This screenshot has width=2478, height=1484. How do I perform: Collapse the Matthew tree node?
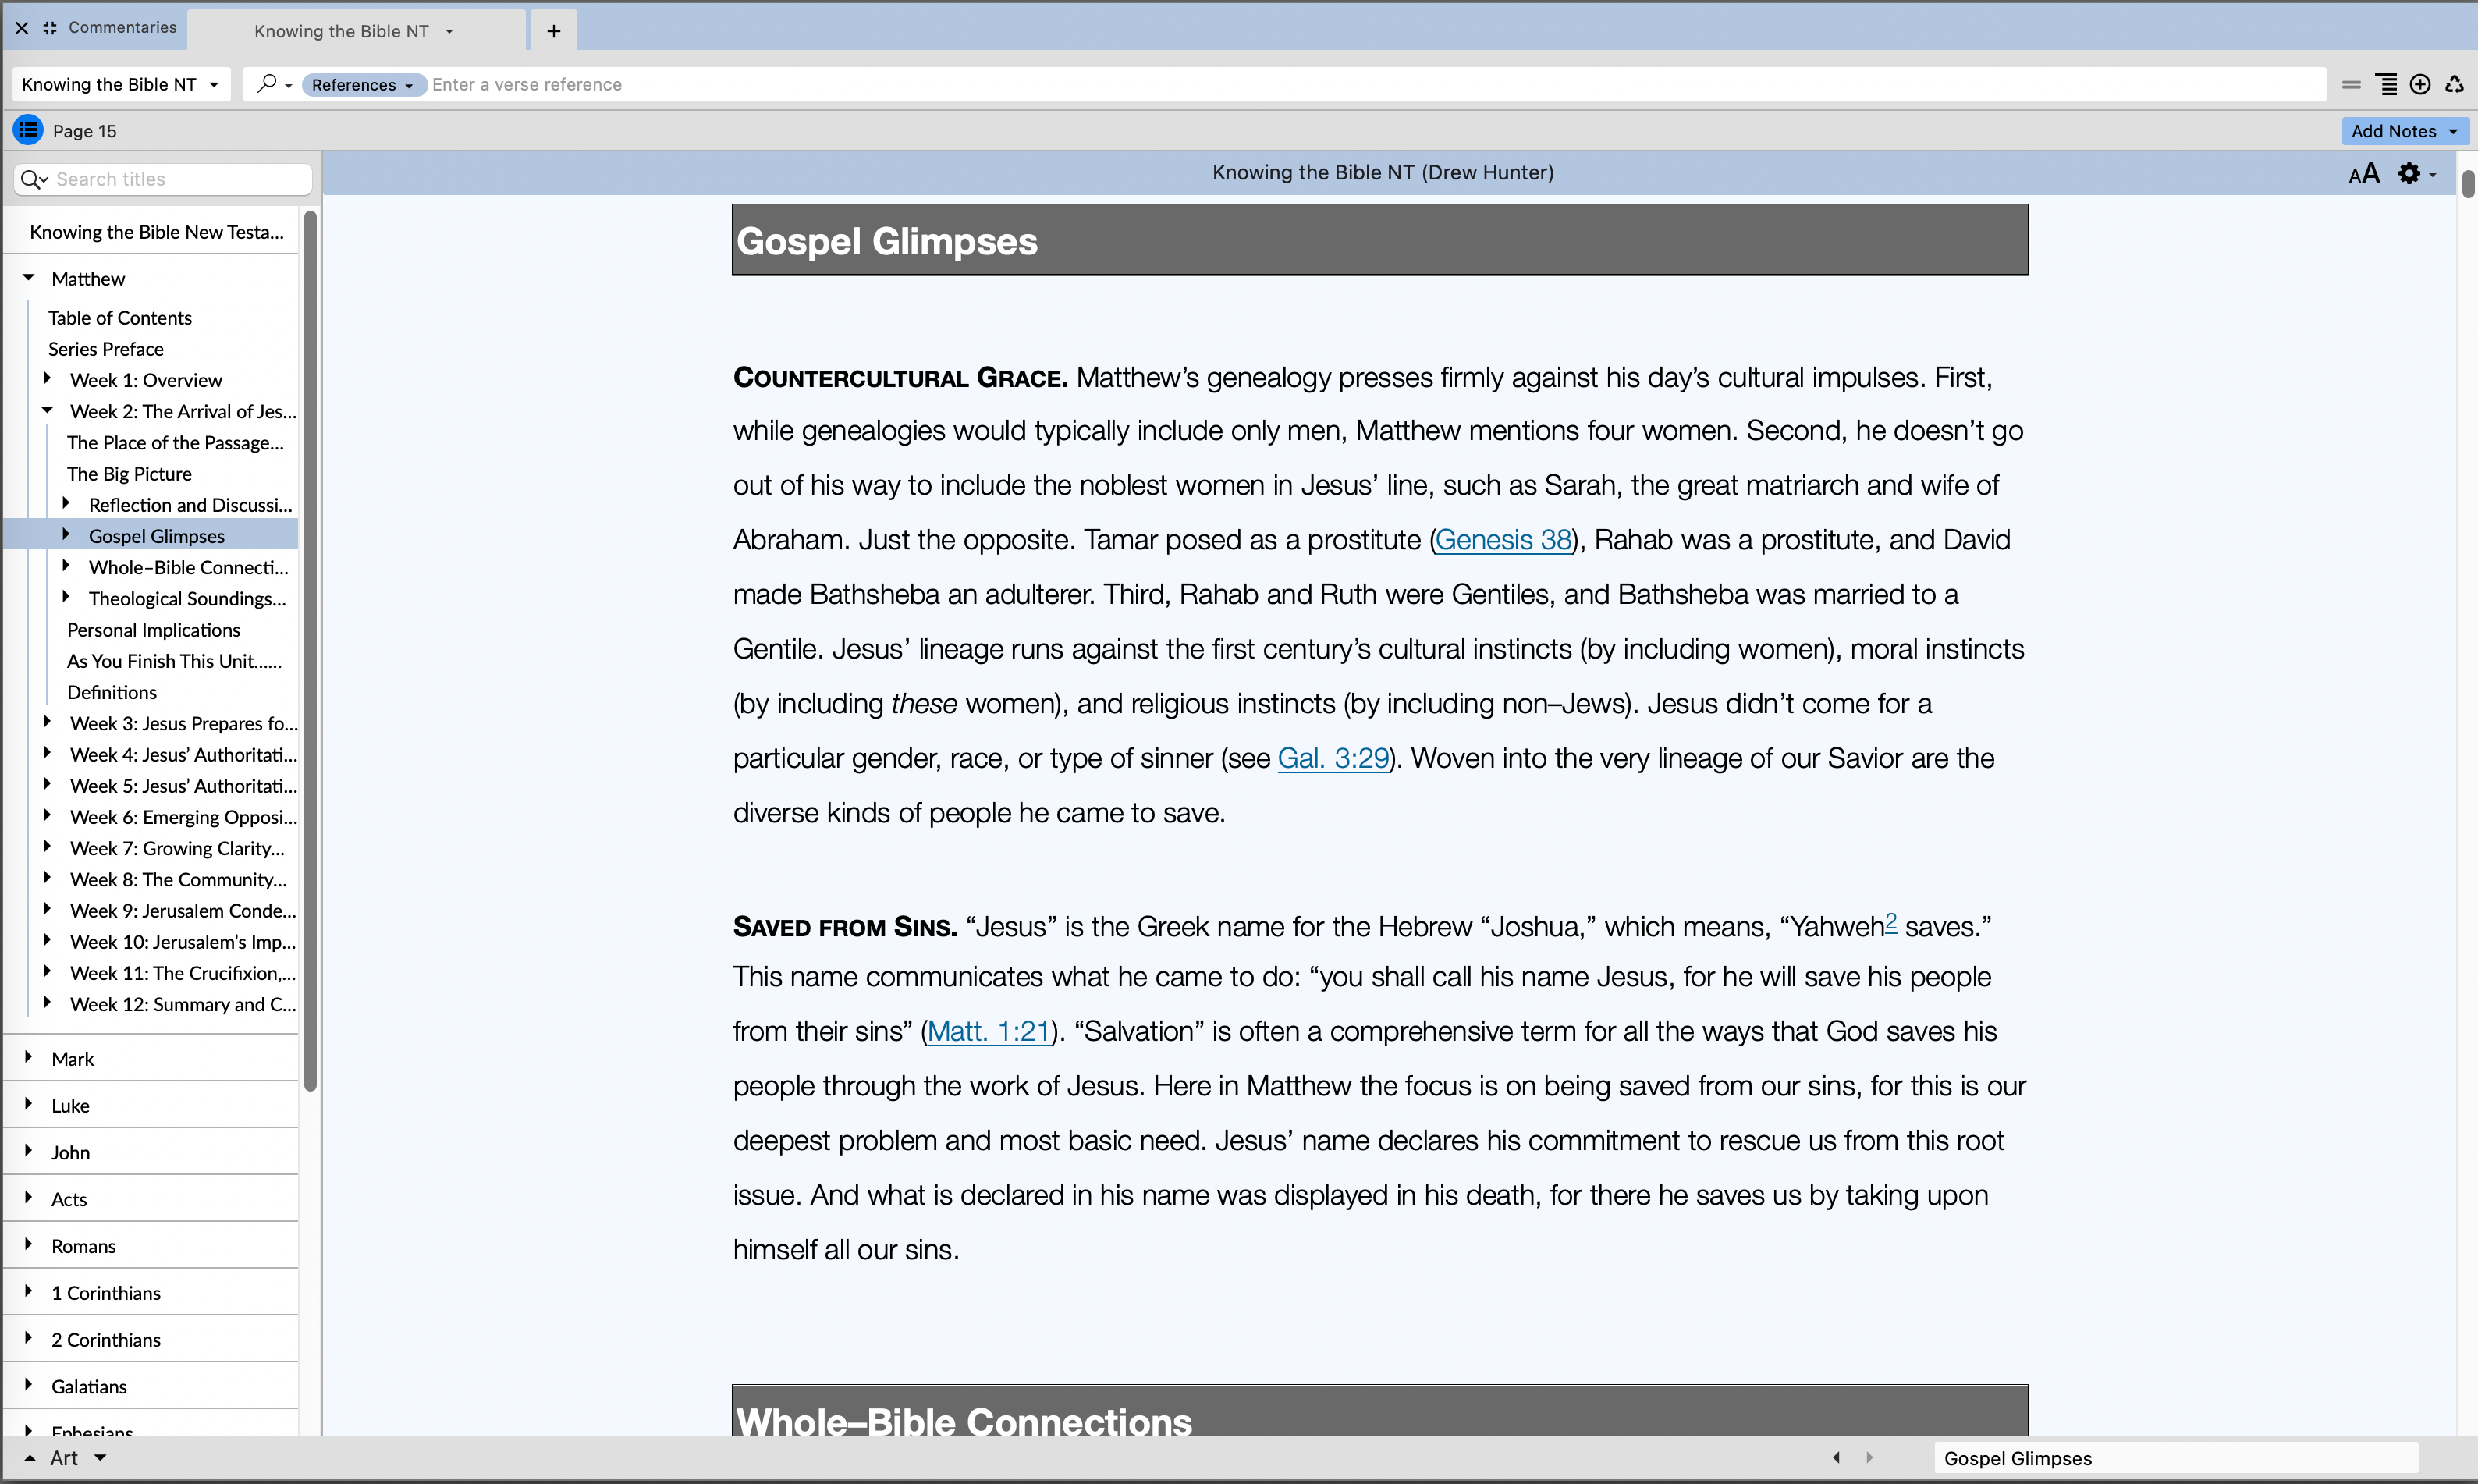[x=29, y=278]
